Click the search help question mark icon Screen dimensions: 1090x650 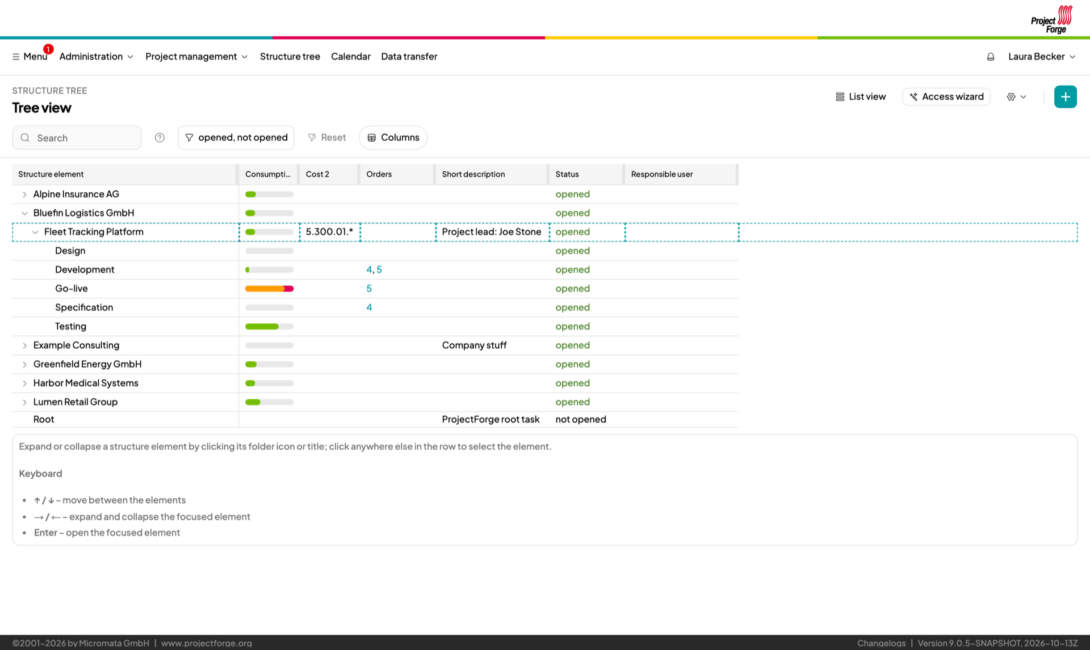pyautogui.click(x=160, y=138)
